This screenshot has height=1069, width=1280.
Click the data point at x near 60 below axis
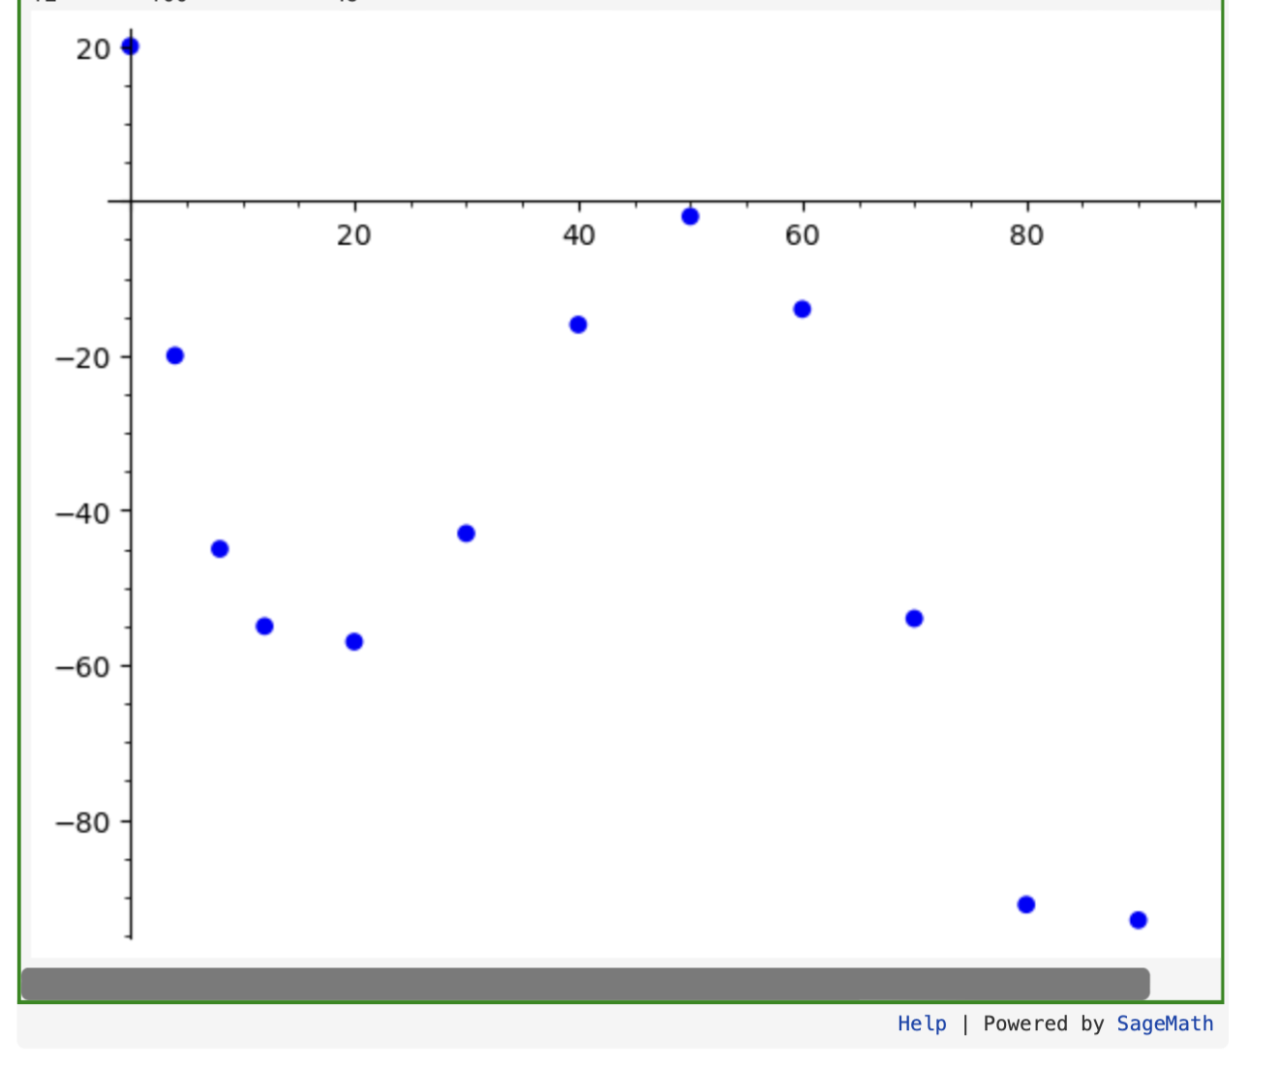coord(801,309)
